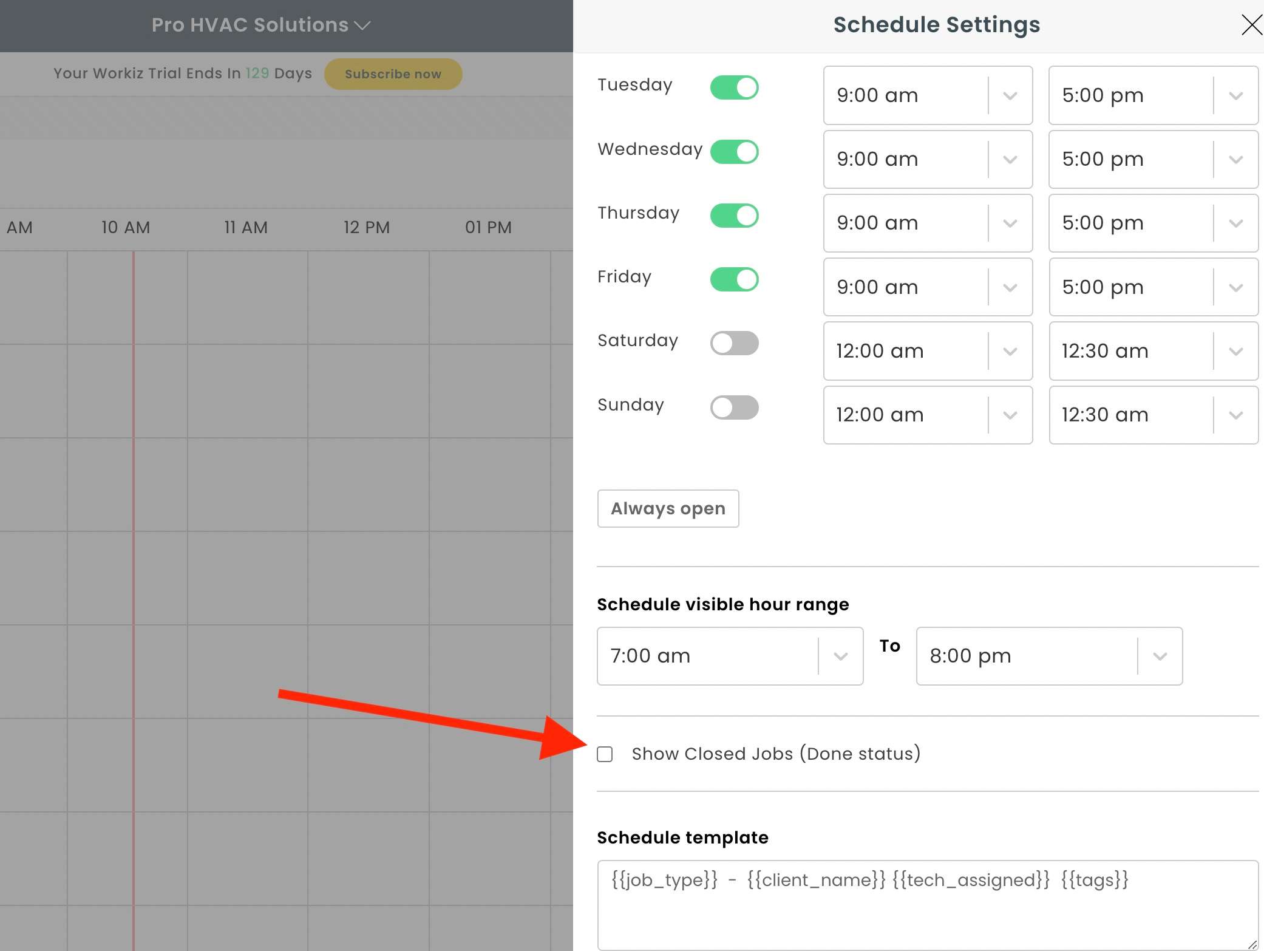Click the Tuesday day label
The width and height of the screenshot is (1264, 951).
click(635, 85)
